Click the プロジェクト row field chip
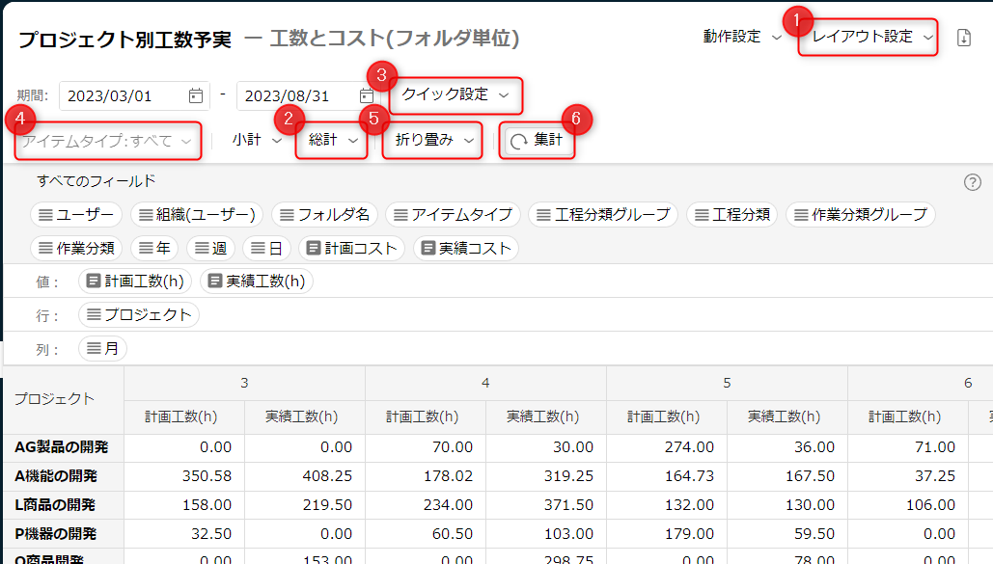This screenshot has height=564, width=993. 139,315
